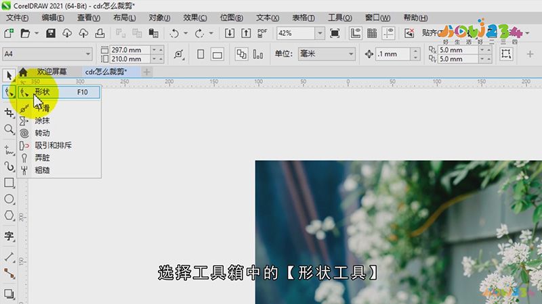Open the 对象 menu
This screenshot has height=304, width=542.
[x=159, y=18]
